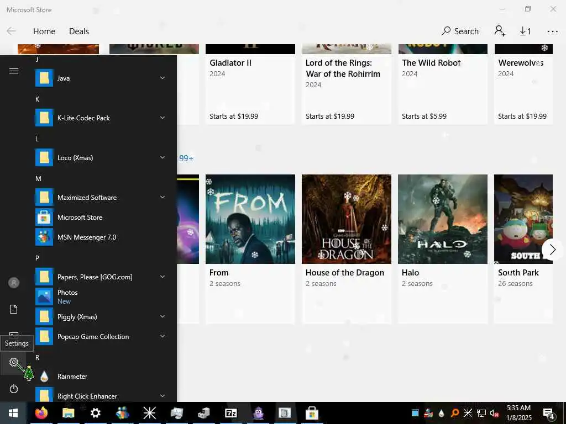Click the white asterisk taskbar icon
The image size is (566, 424).
pos(149,413)
